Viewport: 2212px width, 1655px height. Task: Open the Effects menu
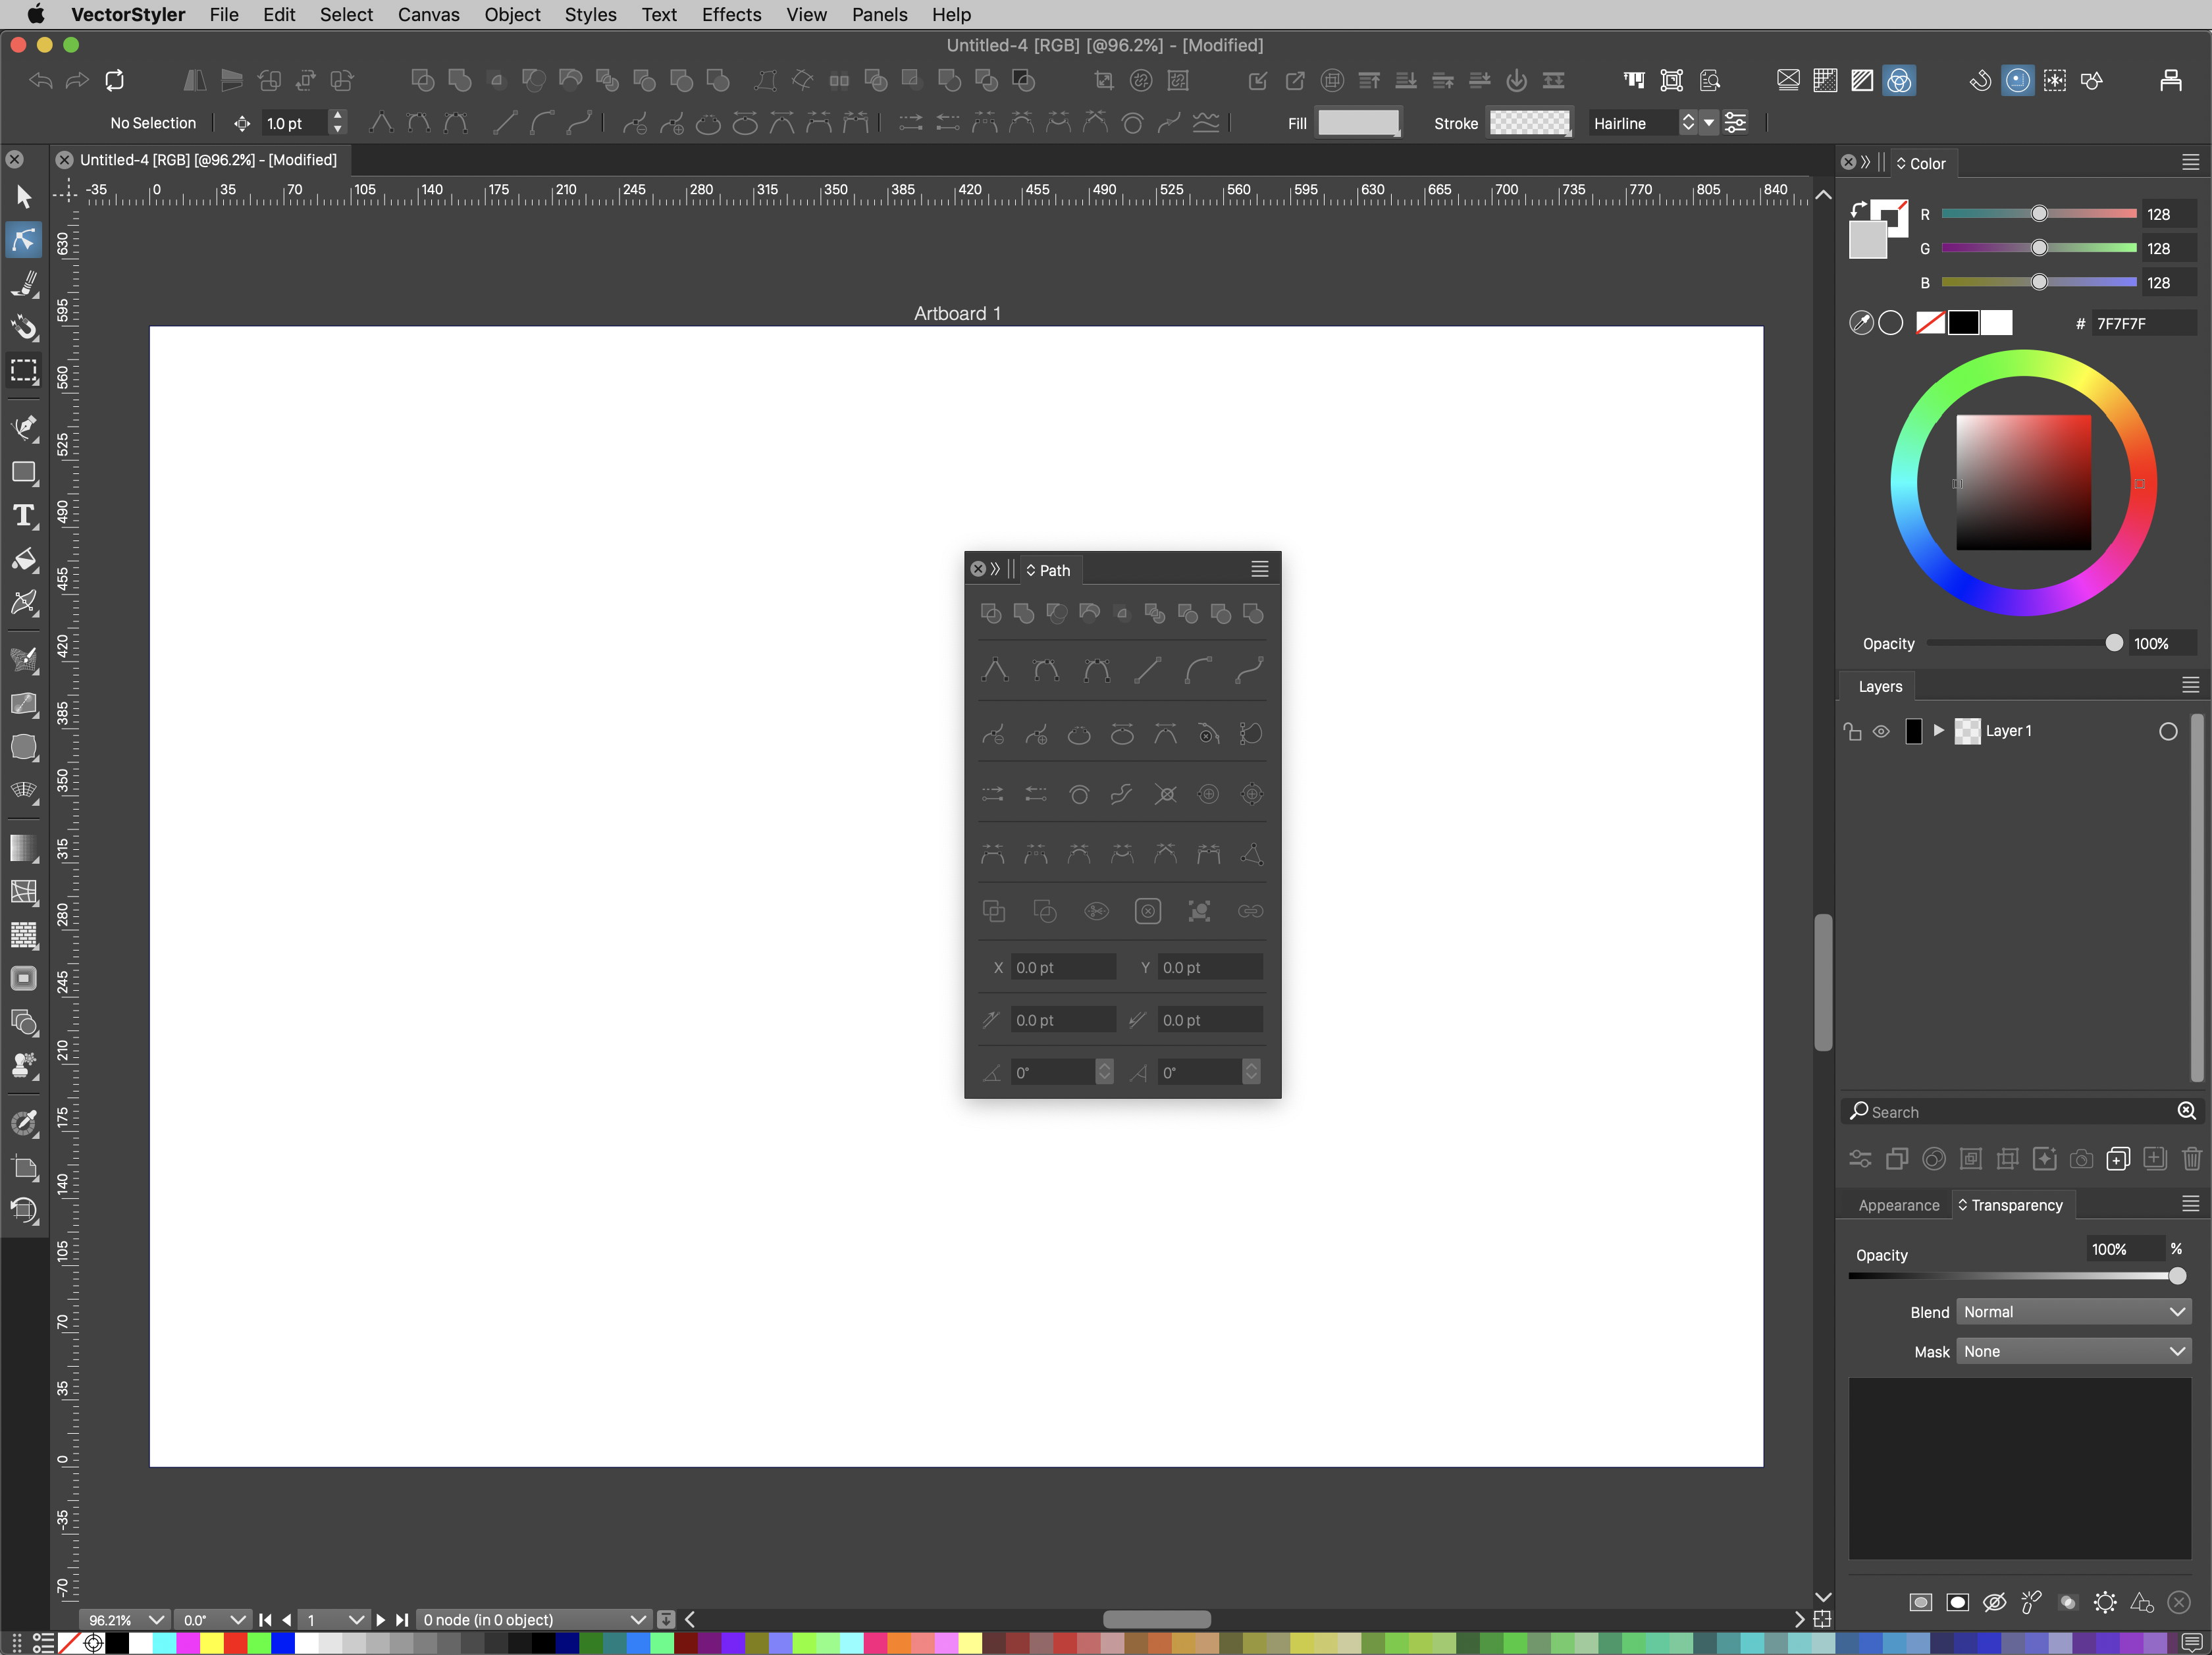pos(731,15)
